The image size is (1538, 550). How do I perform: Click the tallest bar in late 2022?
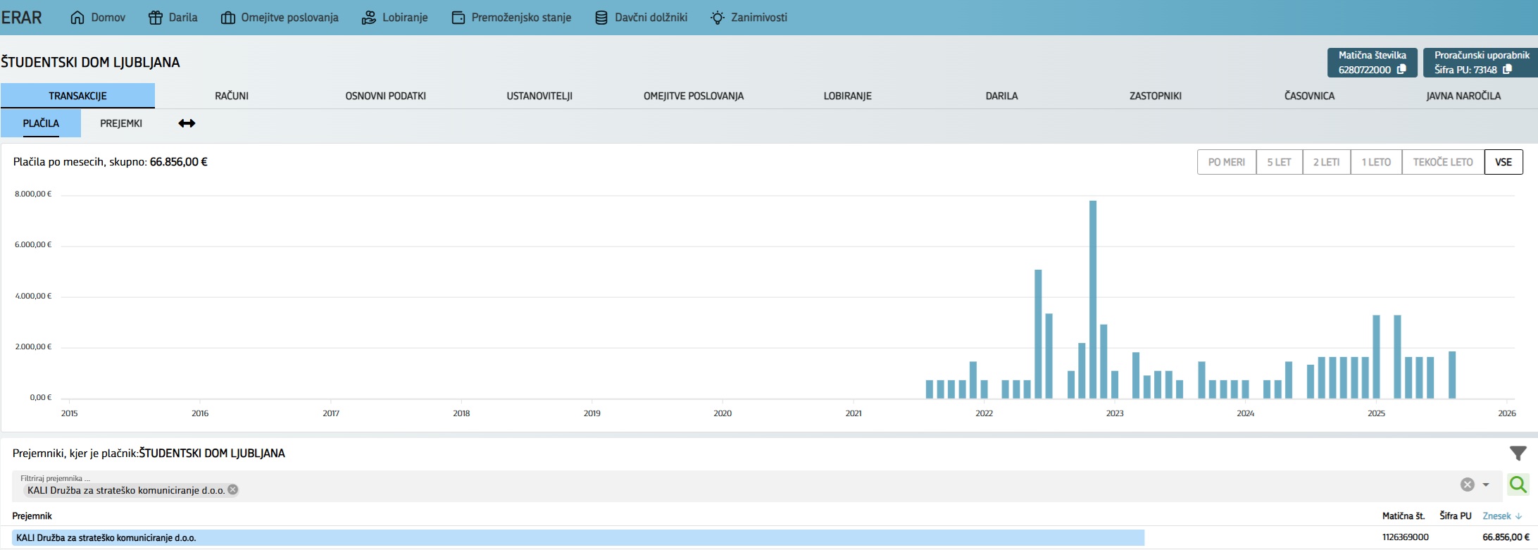click(x=1093, y=299)
